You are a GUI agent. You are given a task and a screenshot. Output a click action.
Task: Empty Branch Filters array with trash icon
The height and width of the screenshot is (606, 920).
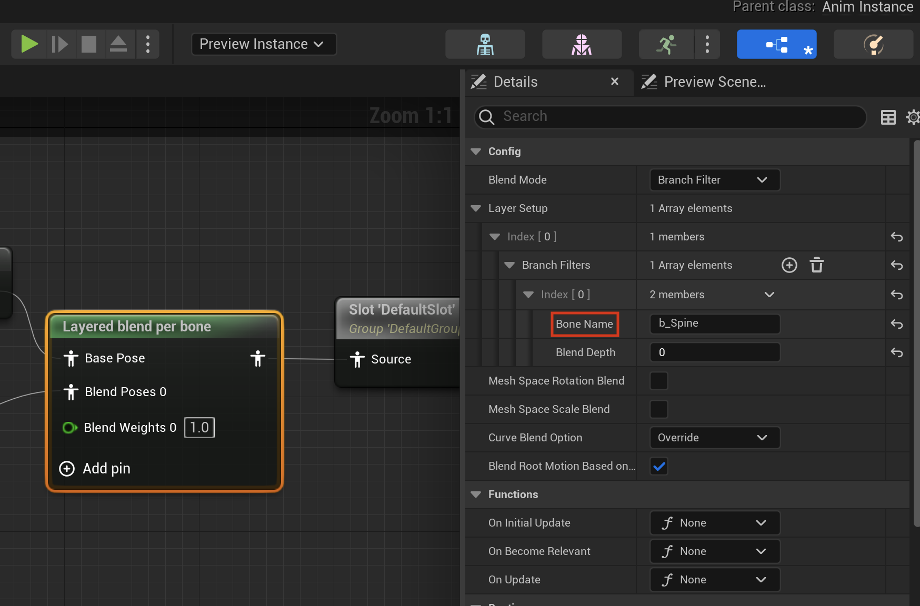pos(816,265)
